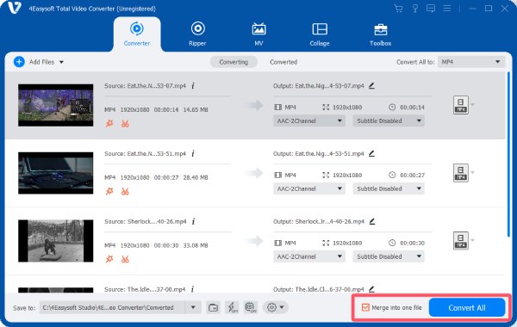Click the 00:00:14 output duration text
The width and height of the screenshot is (517, 327).
pyautogui.click(x=412, y=107)
